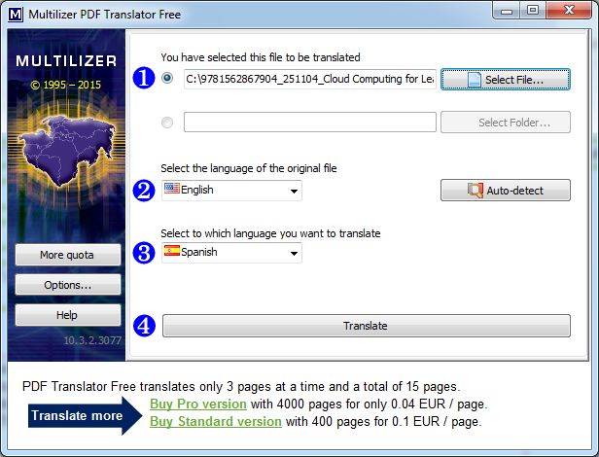Click the text 'Select to which language you want to translate'
The height and width of the screenshot is (457, 599).
[270, 233]
